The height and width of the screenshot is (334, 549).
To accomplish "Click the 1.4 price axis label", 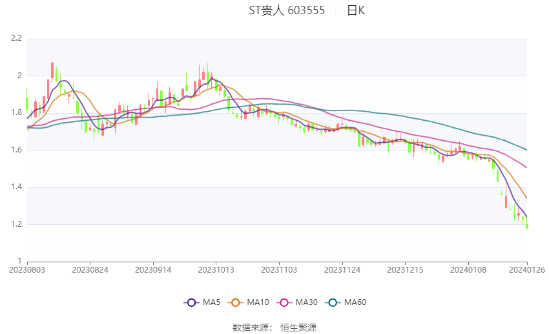I will coord(16,187).
